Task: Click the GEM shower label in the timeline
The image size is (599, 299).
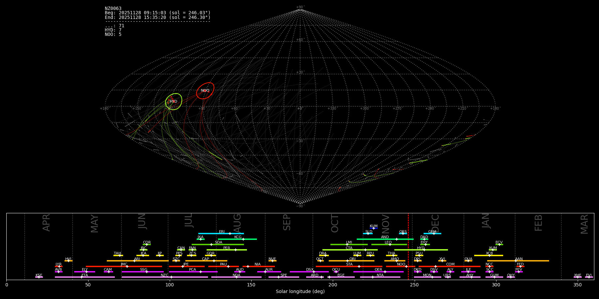Action: coord(432,232)
